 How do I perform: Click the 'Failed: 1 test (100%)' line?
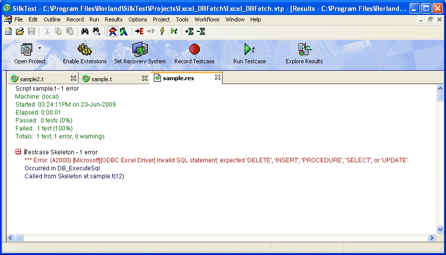[x=44, y=128]
